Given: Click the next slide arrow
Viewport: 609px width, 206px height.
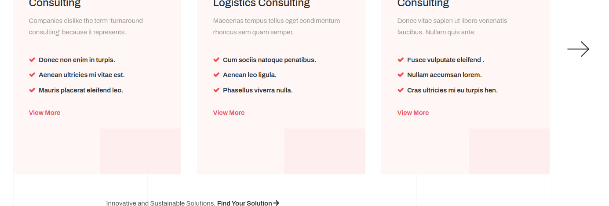Looking at the screenshot, I should 578,49.
